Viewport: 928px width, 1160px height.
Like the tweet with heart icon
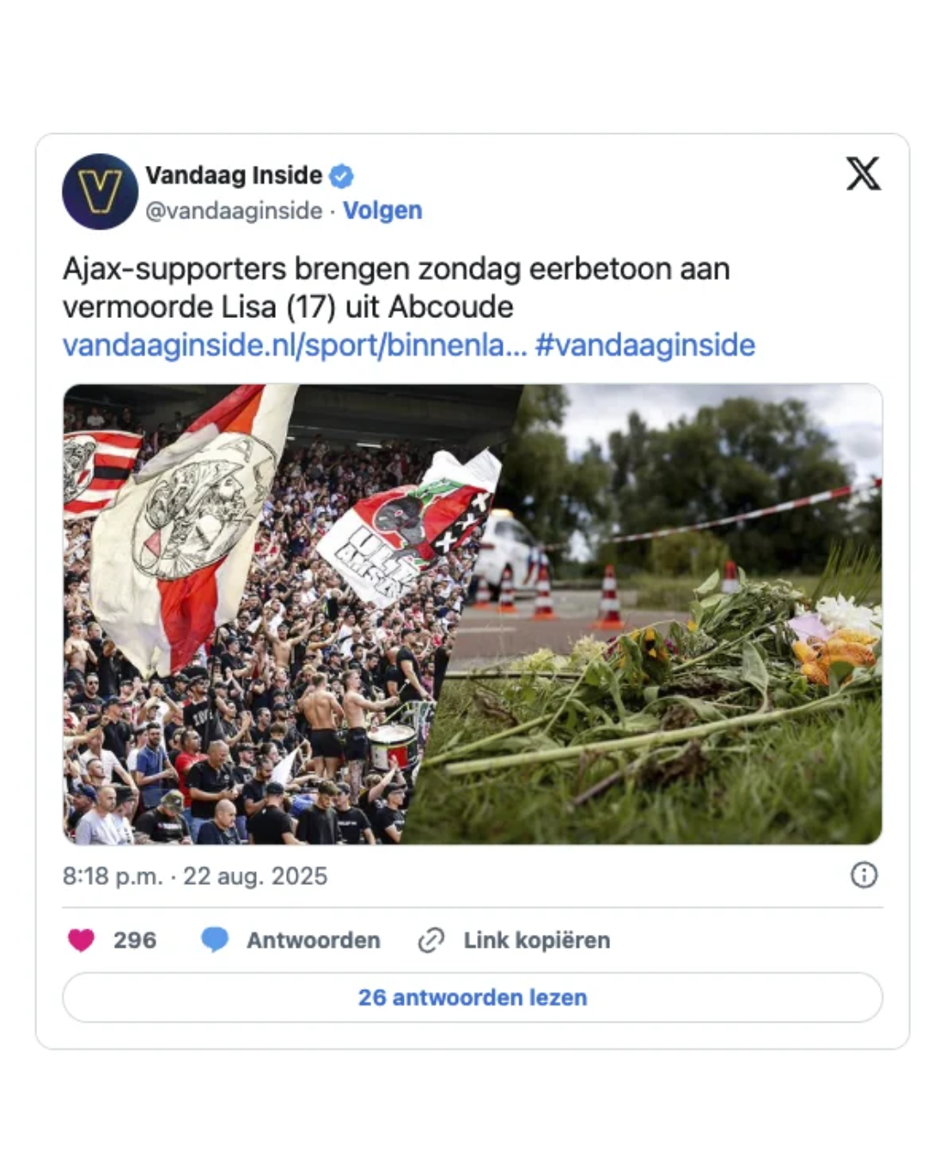(x=81, y=940)
